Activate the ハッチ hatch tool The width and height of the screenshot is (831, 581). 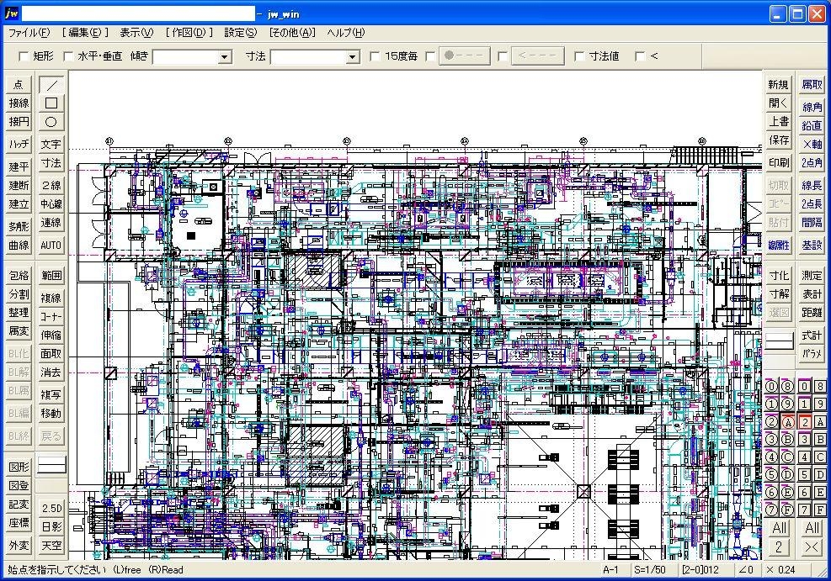click(19, 144)
